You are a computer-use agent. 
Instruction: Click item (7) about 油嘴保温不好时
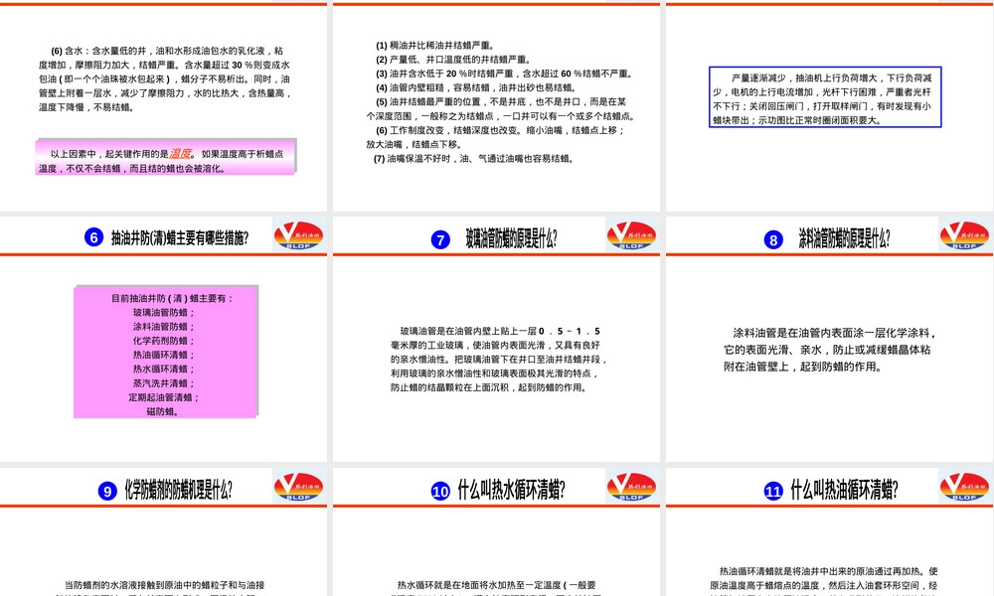point(474,158)
